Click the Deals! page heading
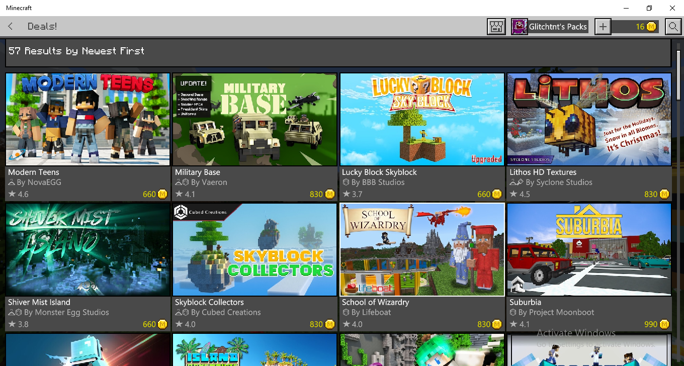This screenshot has height=366, width=684. pos(42,26)
